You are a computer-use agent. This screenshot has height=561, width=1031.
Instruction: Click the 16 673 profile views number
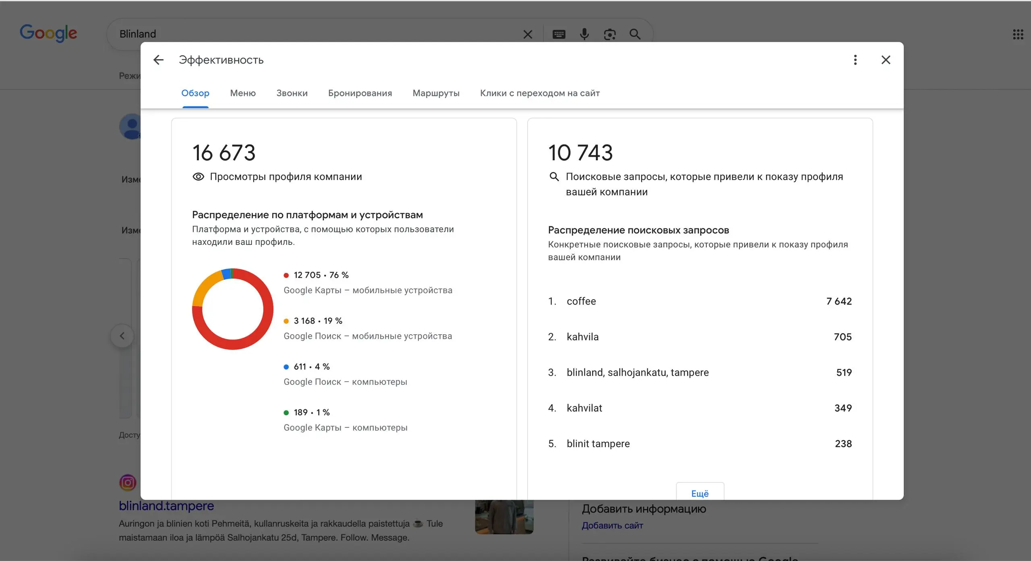(x=224, y=153)
